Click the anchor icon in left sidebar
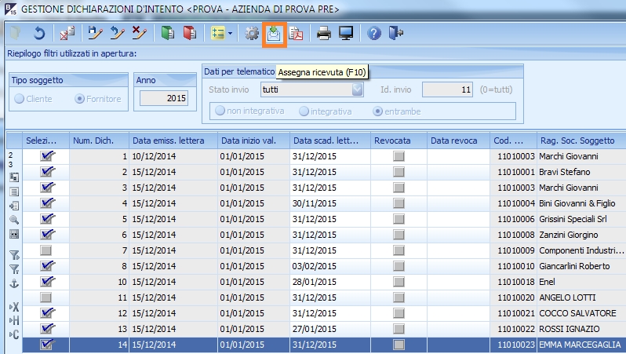This screenshot has width=626, height=354. pyautogui.click(x=13, y=283)
